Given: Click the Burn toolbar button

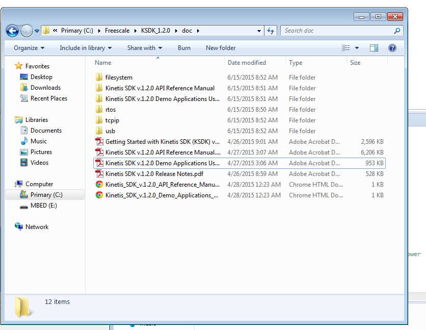Looking at the screenshot, I should tap(184, 48).
